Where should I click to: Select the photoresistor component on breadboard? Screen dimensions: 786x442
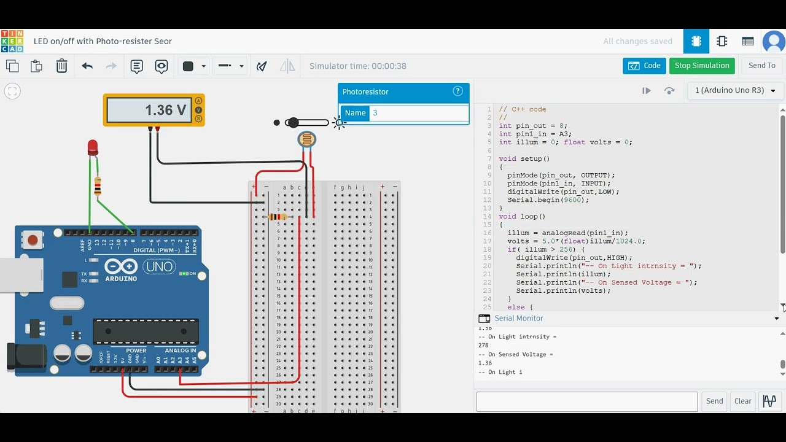[307, 140]
